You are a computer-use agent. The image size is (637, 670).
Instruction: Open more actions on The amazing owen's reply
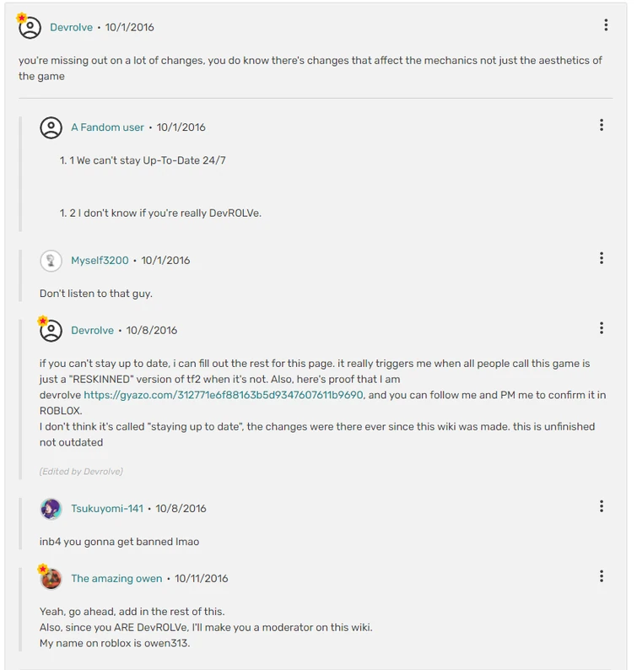(x=602, y=576)
